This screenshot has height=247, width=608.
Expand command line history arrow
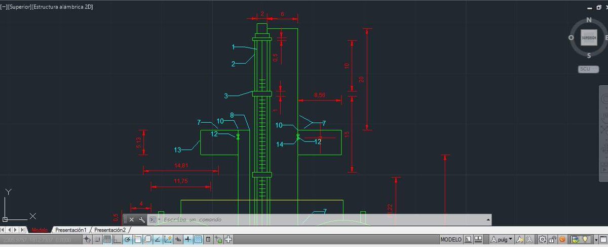pos(488,220)
